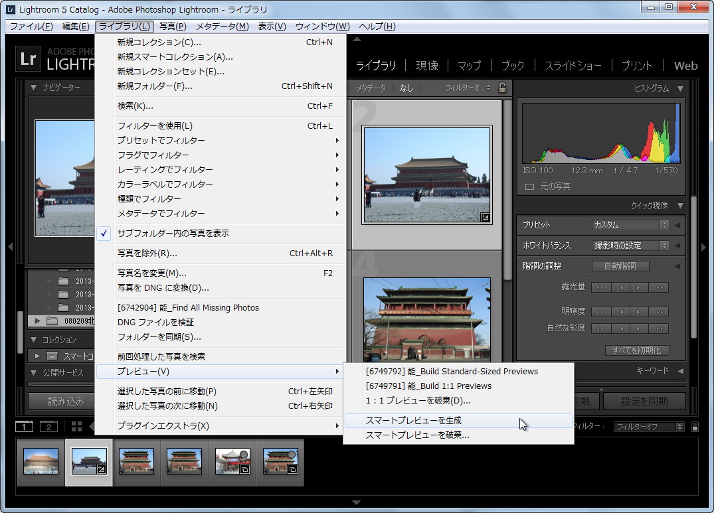
Task: Click exposure small decrease arrow button
Action: click(620, 287)
